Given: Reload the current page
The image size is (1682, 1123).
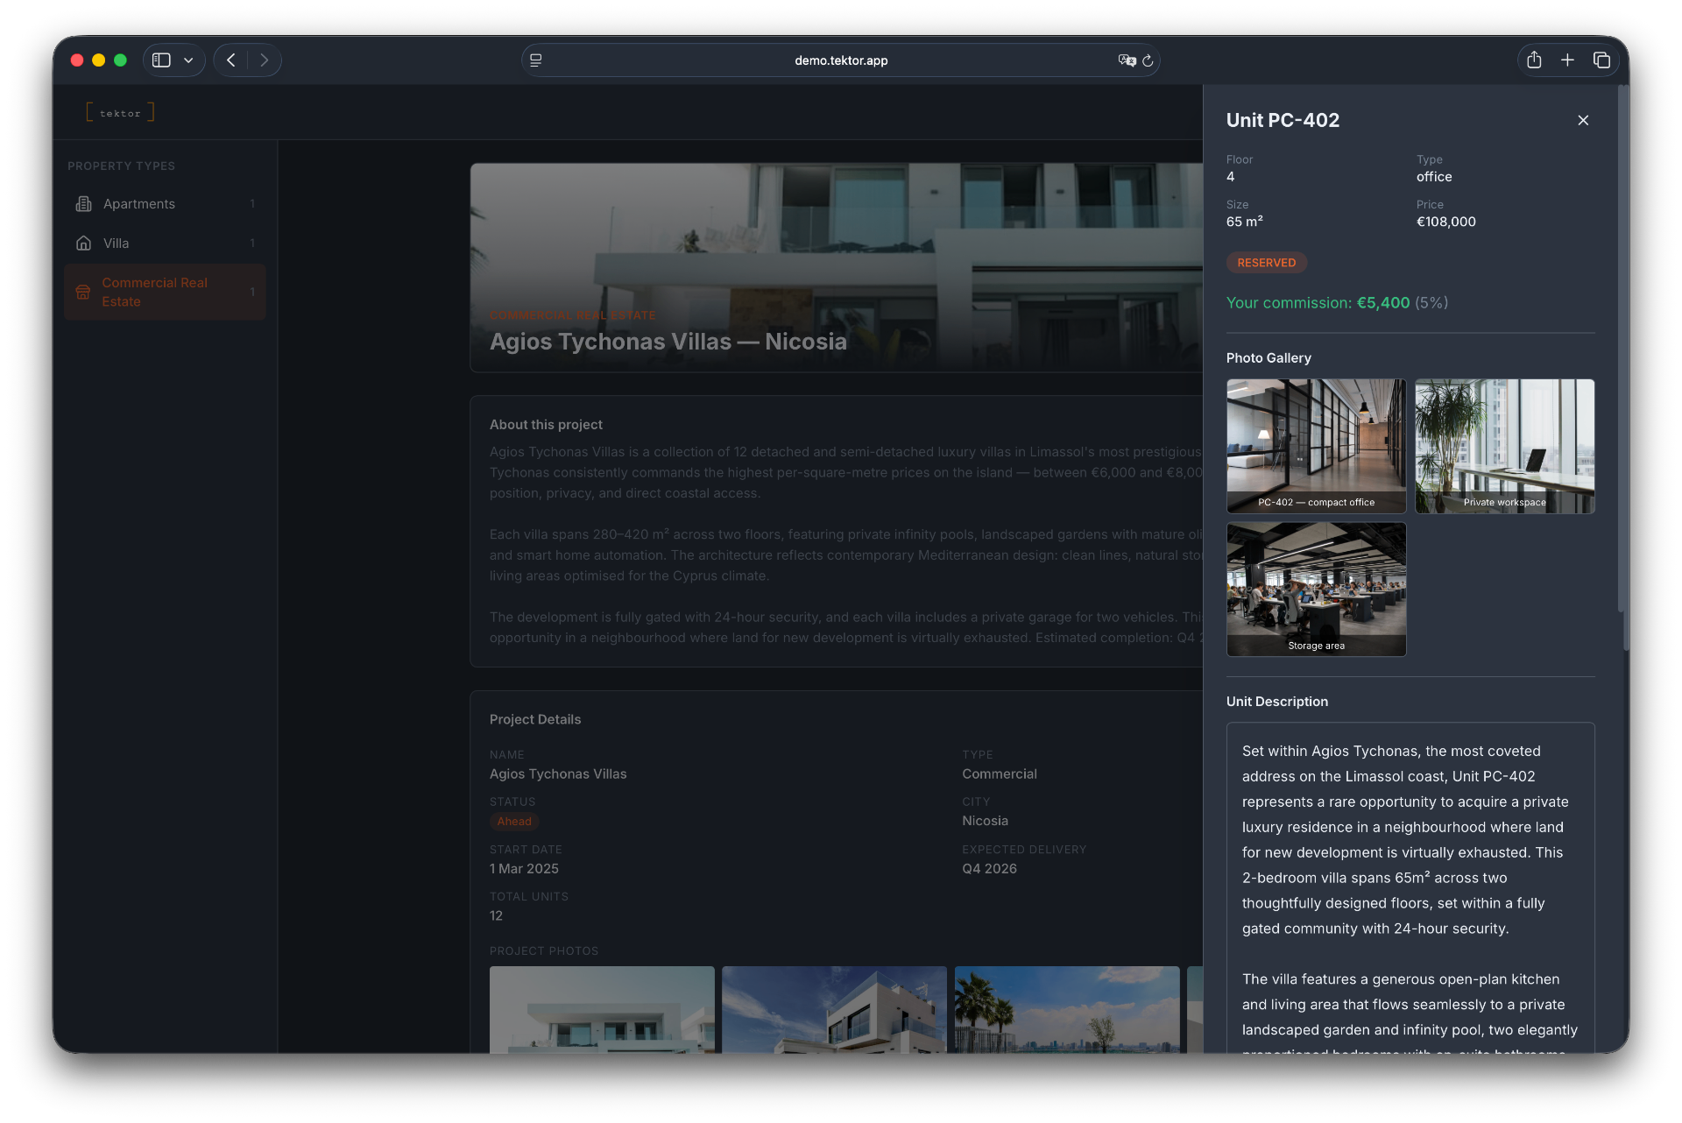Looking at the screenshot, I should click(x=1149, y=60).
